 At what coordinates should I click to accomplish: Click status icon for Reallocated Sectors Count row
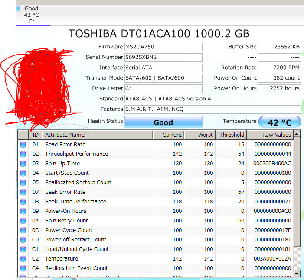(23, 182)
